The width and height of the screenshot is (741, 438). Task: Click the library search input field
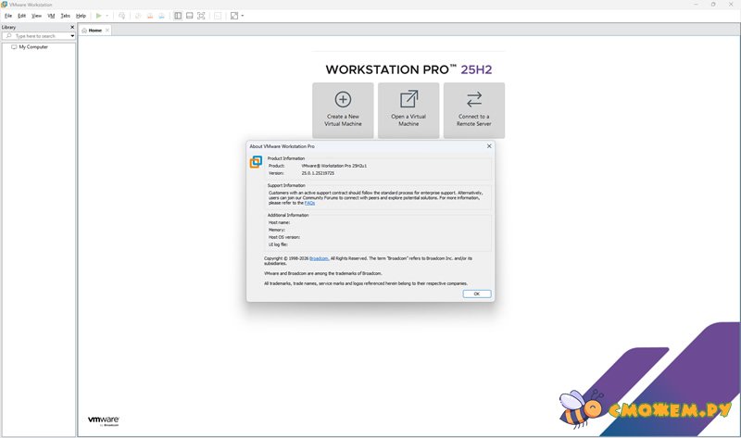41,36
